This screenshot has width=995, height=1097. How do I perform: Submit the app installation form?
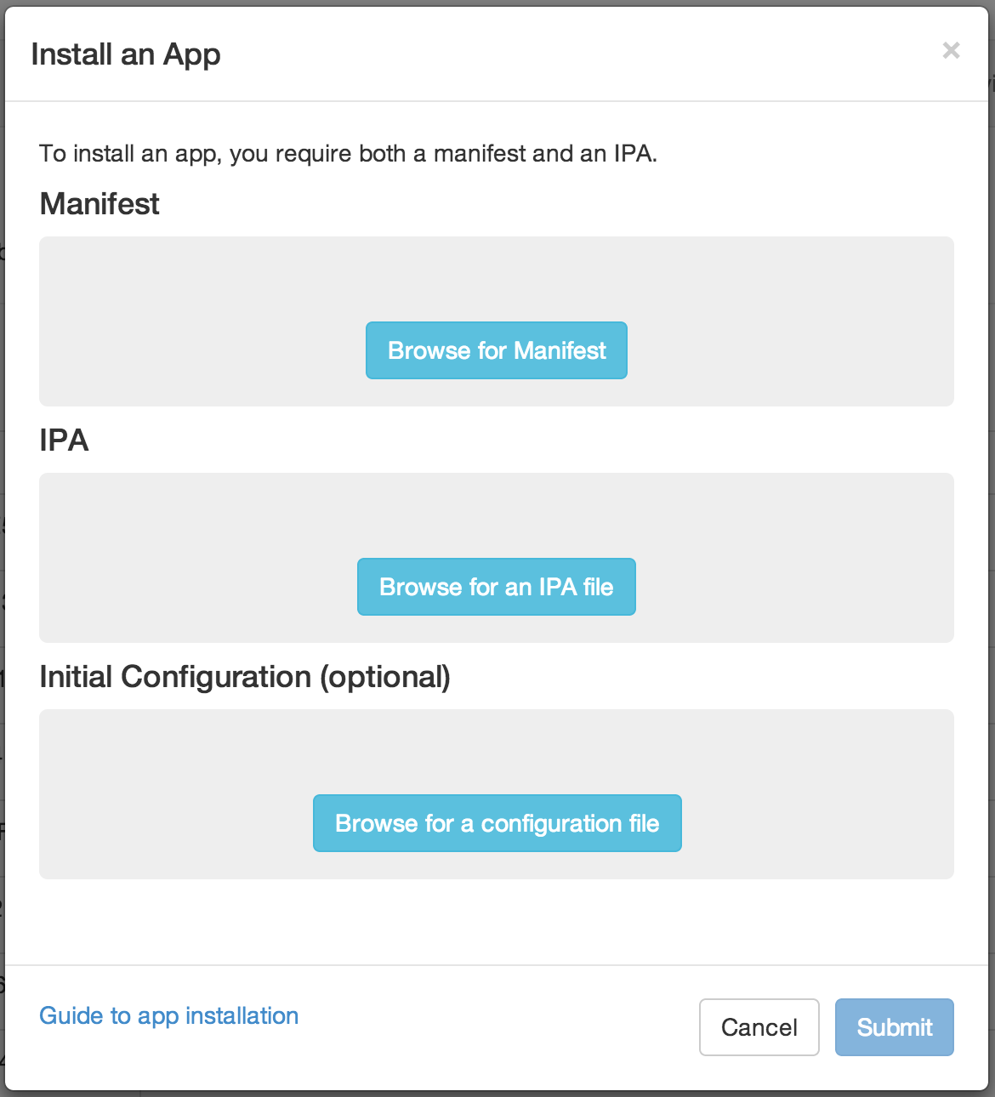(x=894, y=1027)
